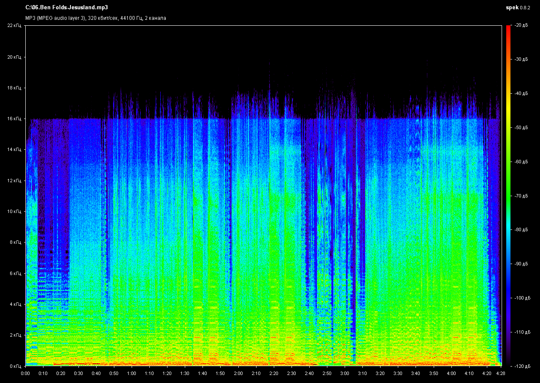540x383 pixels.
Task: Select the 16 кГц frequency axis label
Action: pos(14,119)
